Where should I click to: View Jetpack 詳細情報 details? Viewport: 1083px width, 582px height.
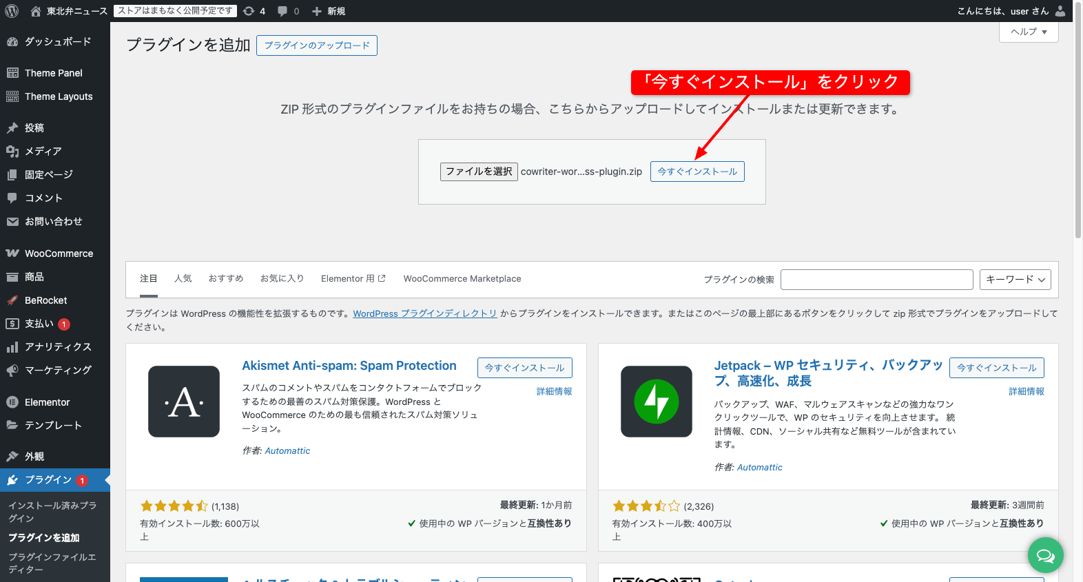1027,391
